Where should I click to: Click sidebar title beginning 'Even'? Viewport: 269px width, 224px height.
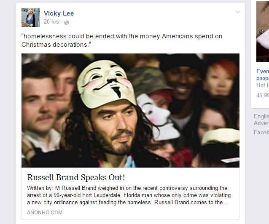click(263, 75)
